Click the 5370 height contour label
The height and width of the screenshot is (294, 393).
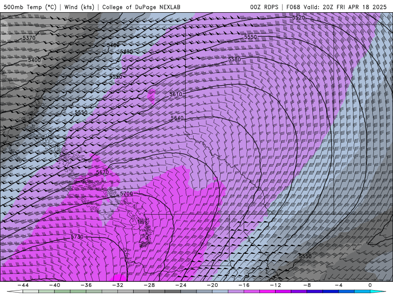click(x=29, y=38)
